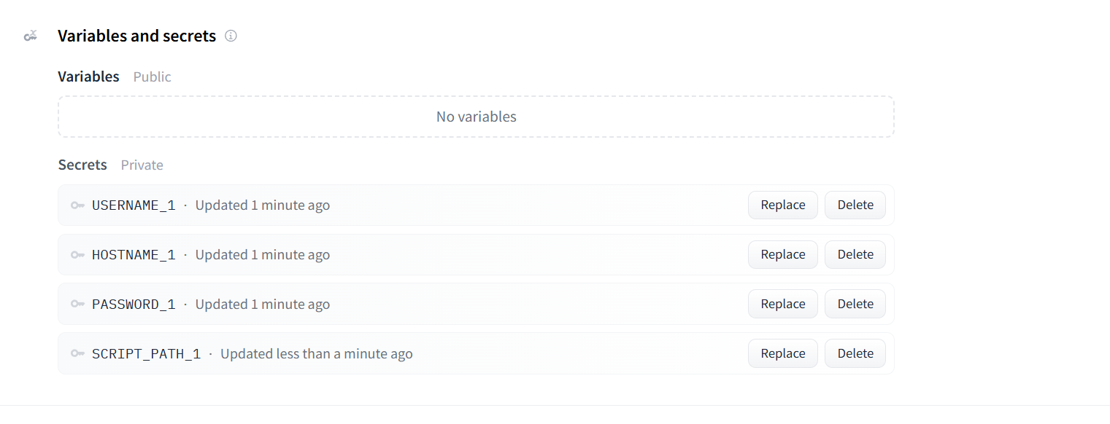Click the key icon next to PASSWORD_1
Screen dimensions: 1110x424
(77, 305)
